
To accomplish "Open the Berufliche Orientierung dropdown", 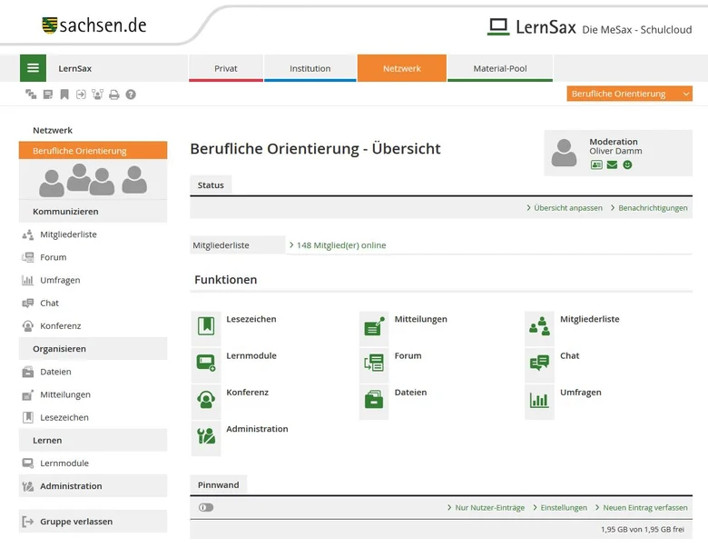I will tap(629, 94).
